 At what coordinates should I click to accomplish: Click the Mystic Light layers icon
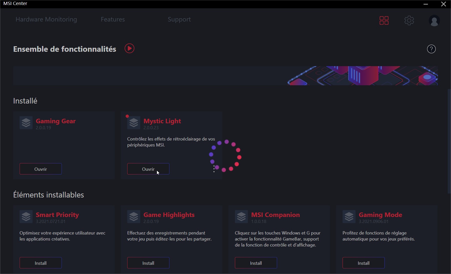[x=134, y=123]
